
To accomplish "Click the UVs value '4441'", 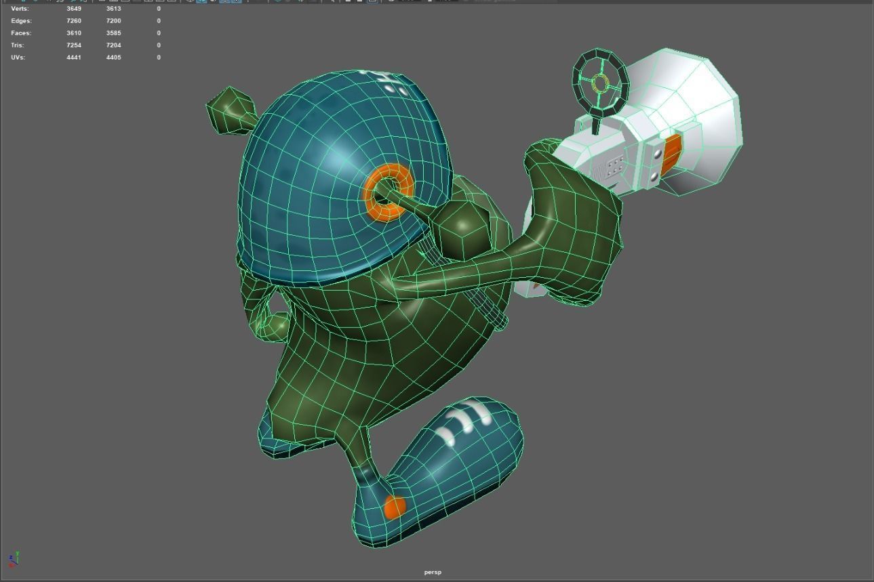I will click(x=74, y=58).
